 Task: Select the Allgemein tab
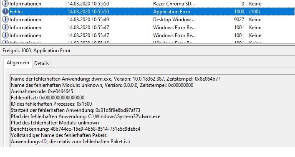point(18,63)
